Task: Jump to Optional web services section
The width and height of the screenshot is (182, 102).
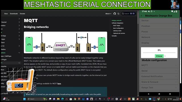Action: 119,33
